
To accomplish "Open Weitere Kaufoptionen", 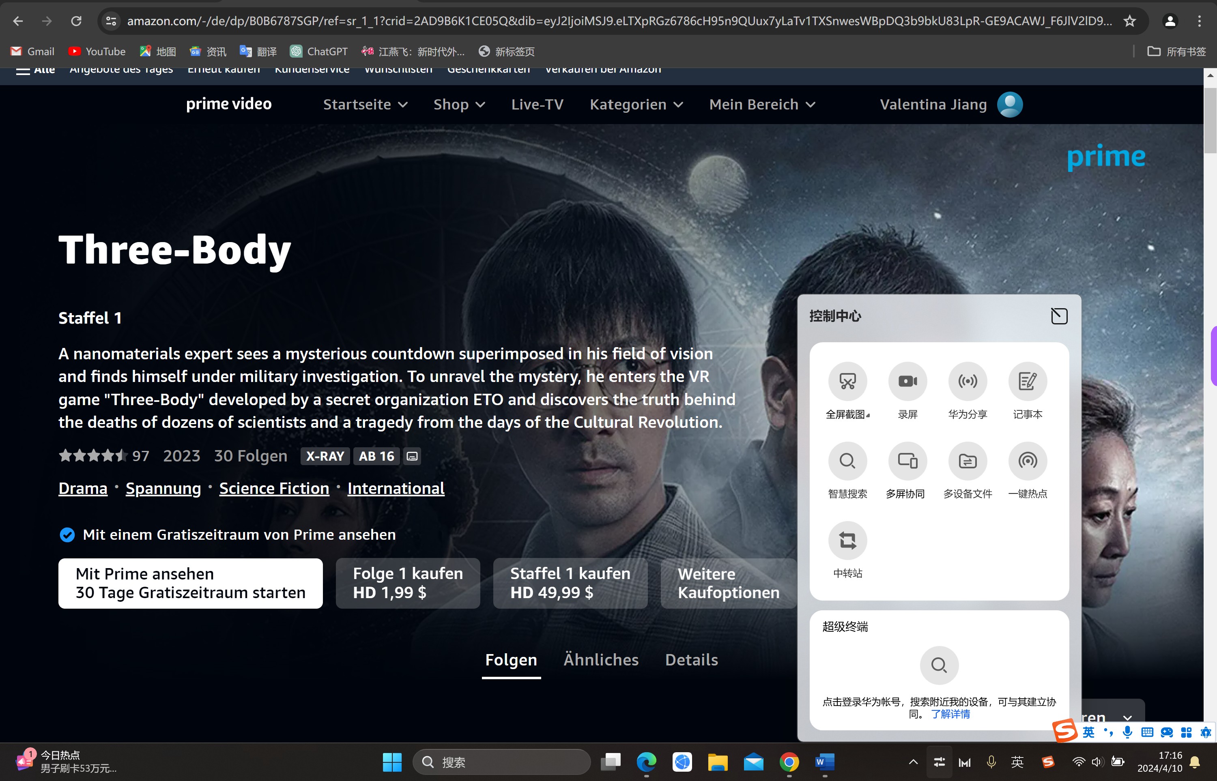I will click(x=729, y=583).
